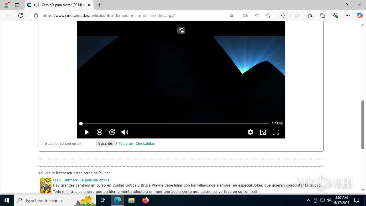Launch Firefox from taskbar
366x206 pixels.
pos(145,200)
